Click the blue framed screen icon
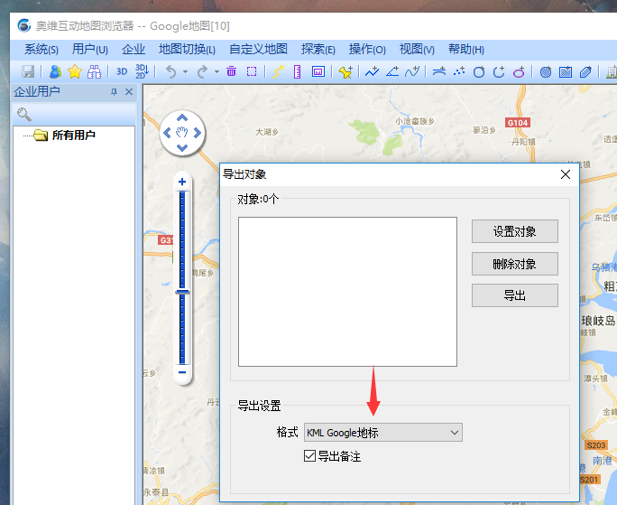This screenshot has width=617, height=505. click(318, 71)
